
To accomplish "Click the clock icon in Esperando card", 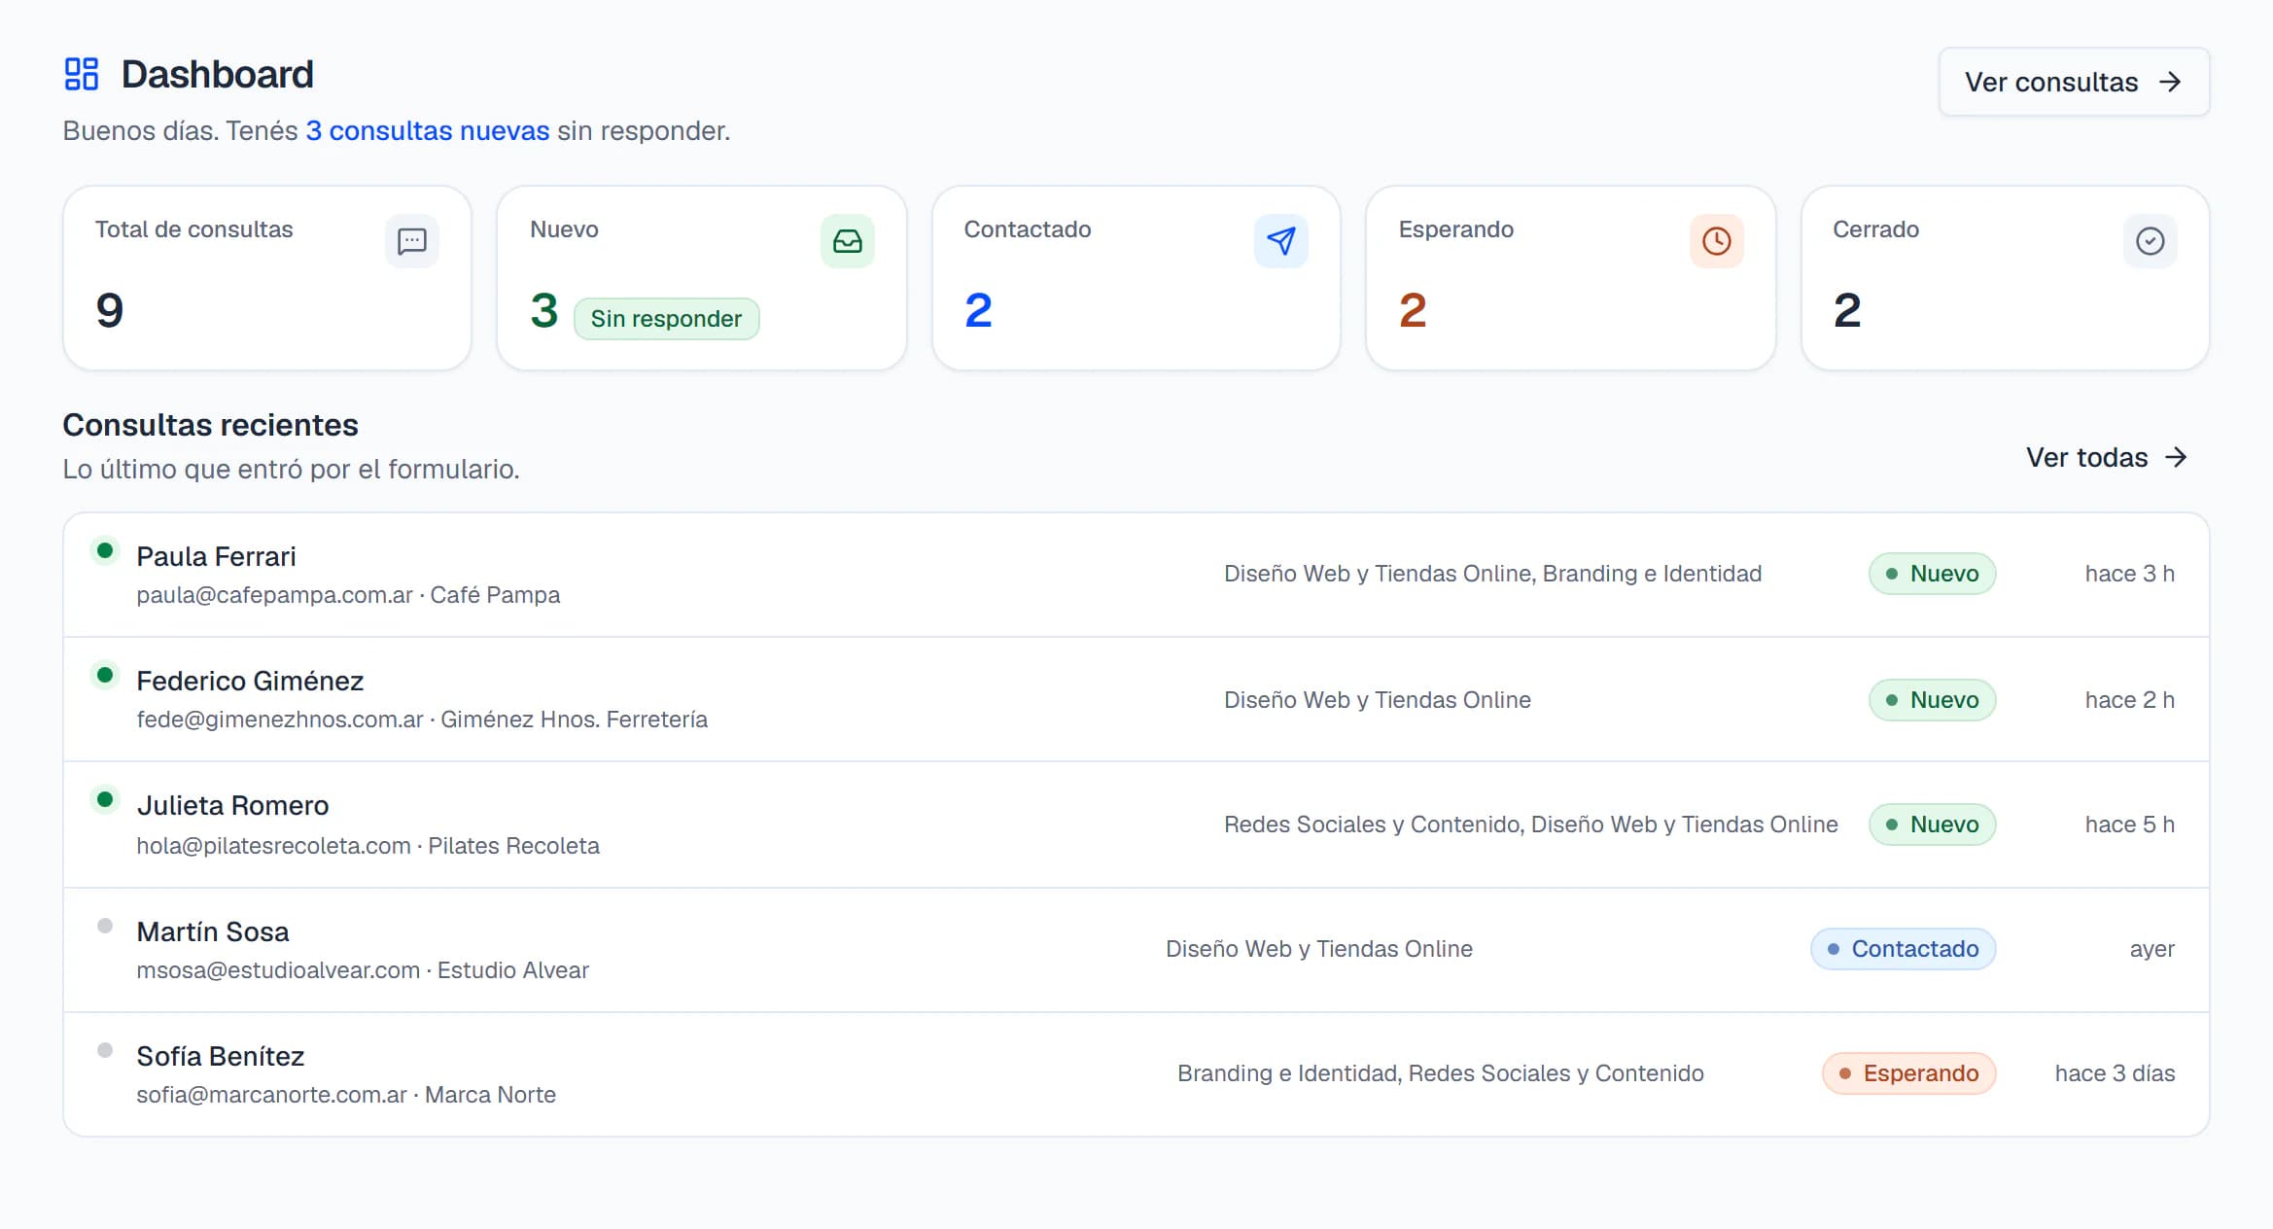I will pos(1716,241).
